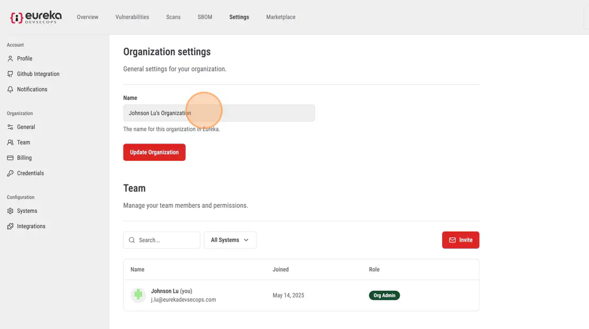Focus the organization Name input field
Screen dimensions: 589x329
pos(219,113)
